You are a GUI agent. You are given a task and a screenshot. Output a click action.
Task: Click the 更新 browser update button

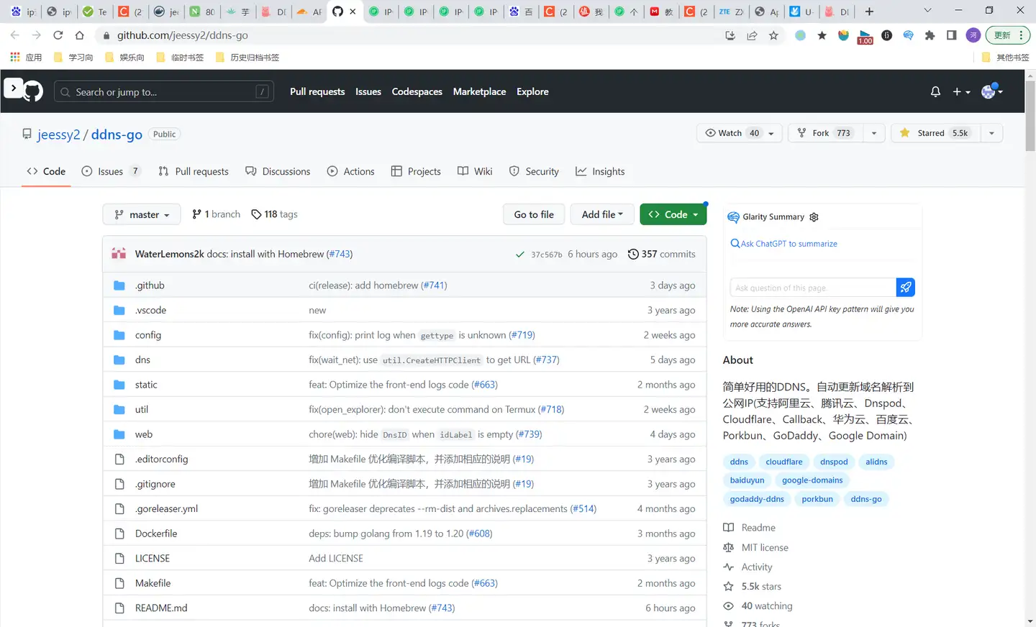click(1008, 35)
